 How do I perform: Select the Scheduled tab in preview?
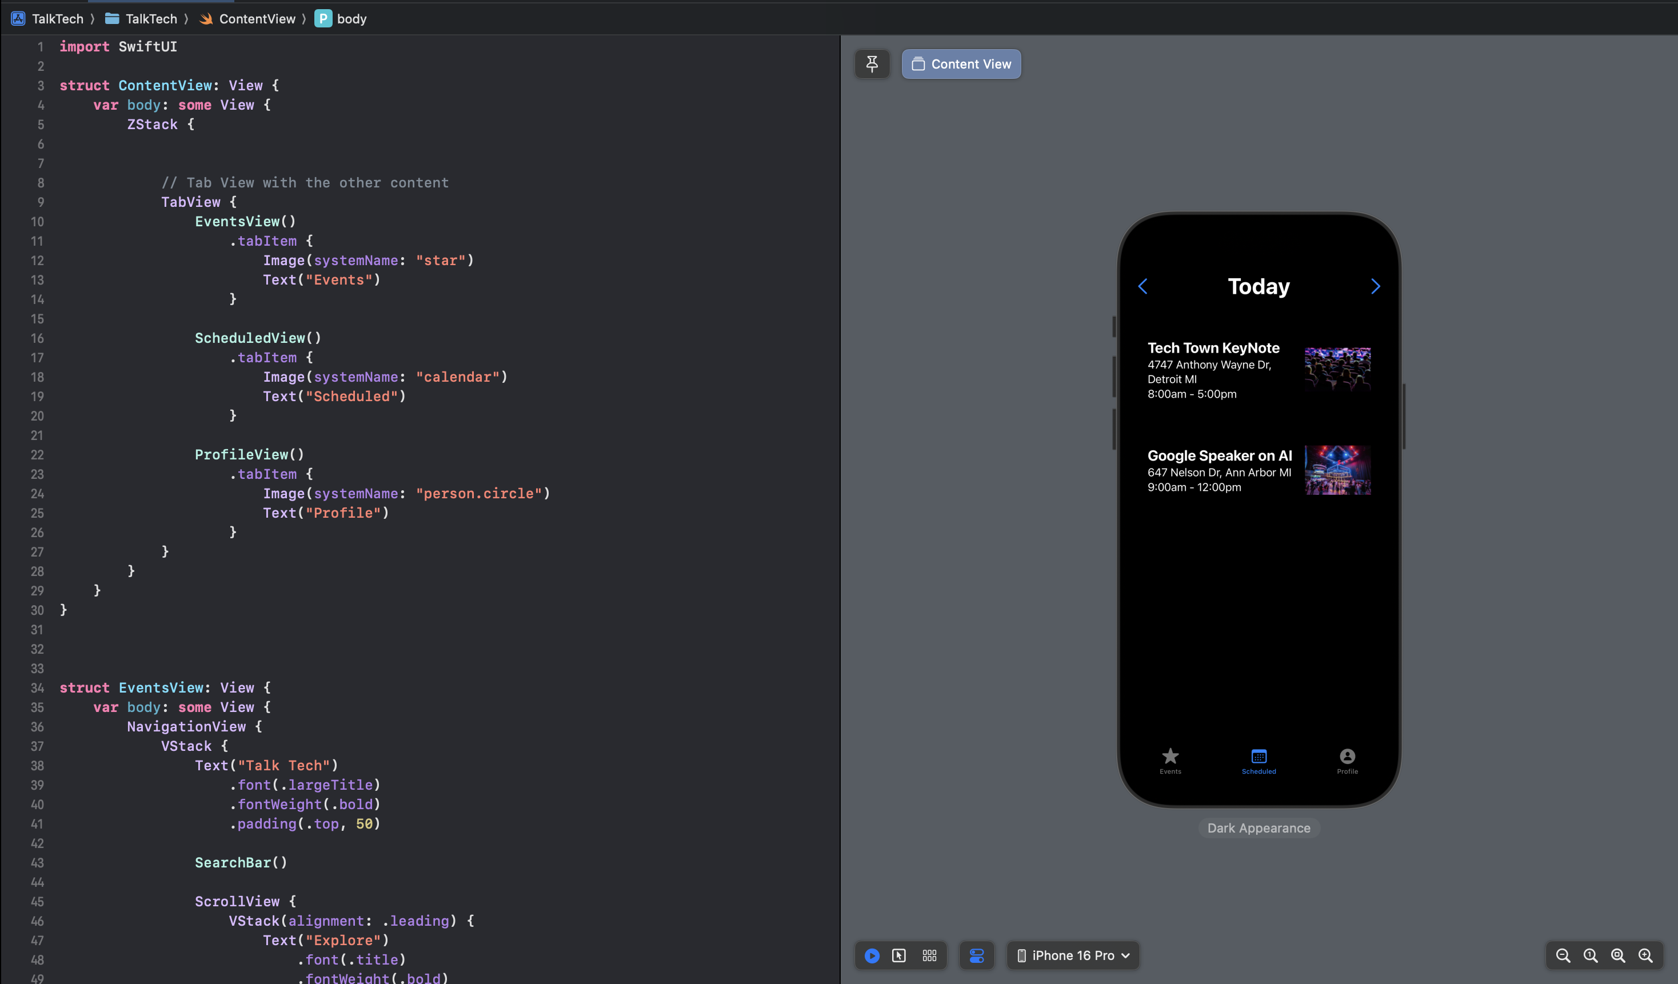[1258, 761]
